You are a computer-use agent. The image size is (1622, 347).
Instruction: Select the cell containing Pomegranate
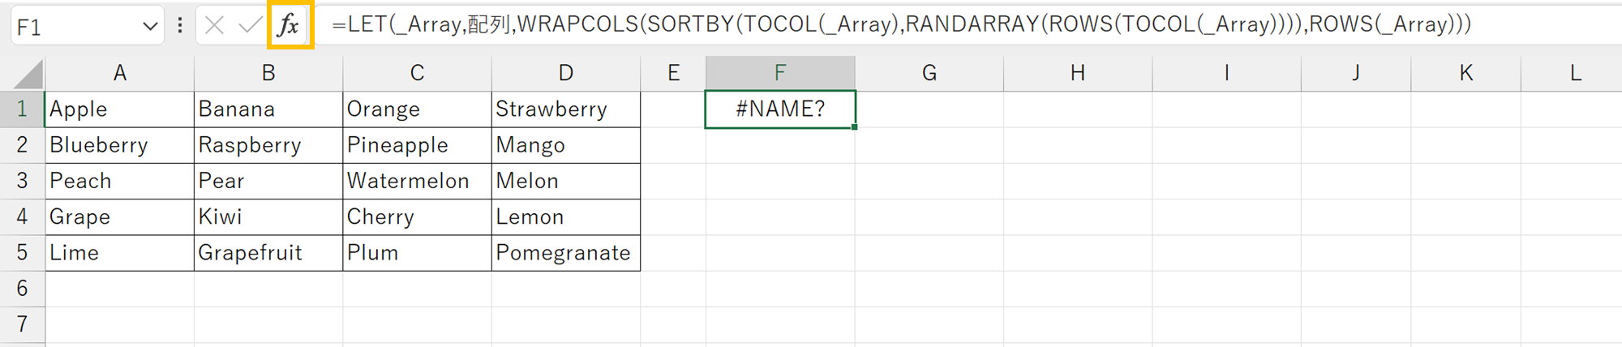pos(565,252)
